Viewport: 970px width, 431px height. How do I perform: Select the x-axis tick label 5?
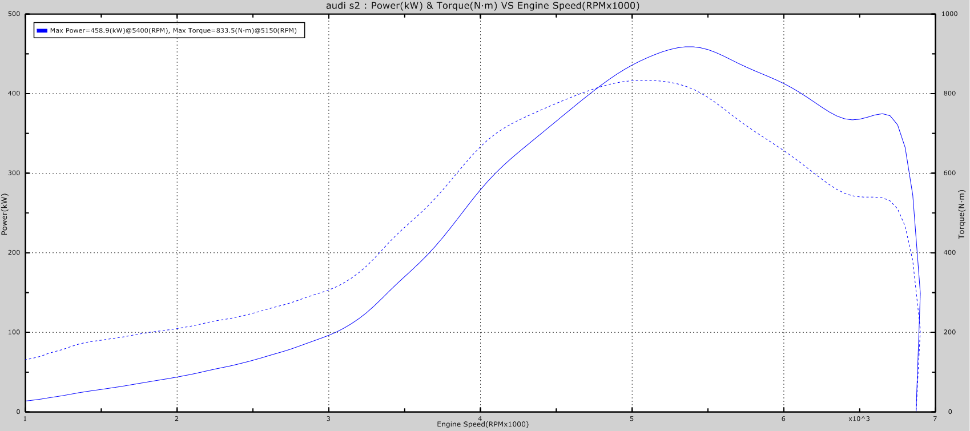click(x=632, y=418)
